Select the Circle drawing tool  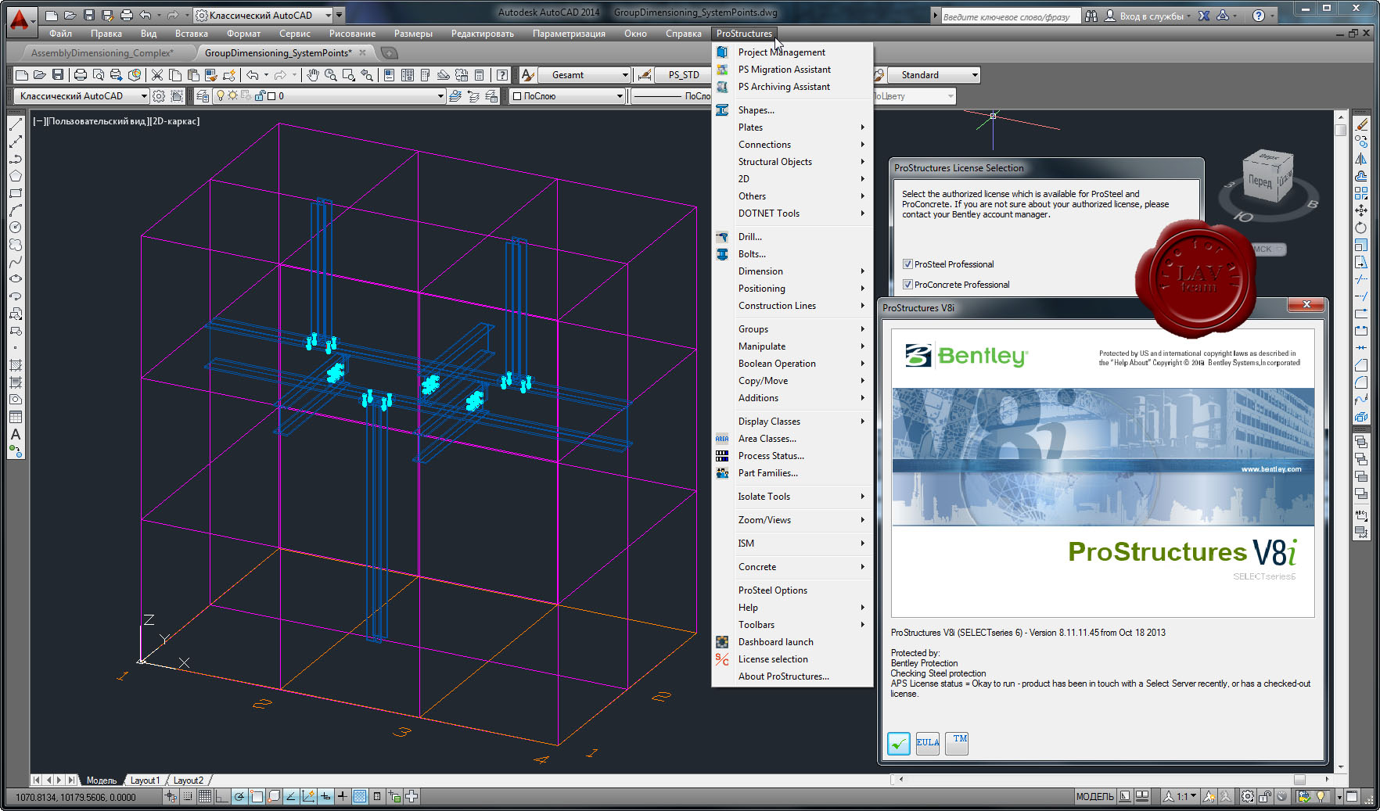pos(15,228)
